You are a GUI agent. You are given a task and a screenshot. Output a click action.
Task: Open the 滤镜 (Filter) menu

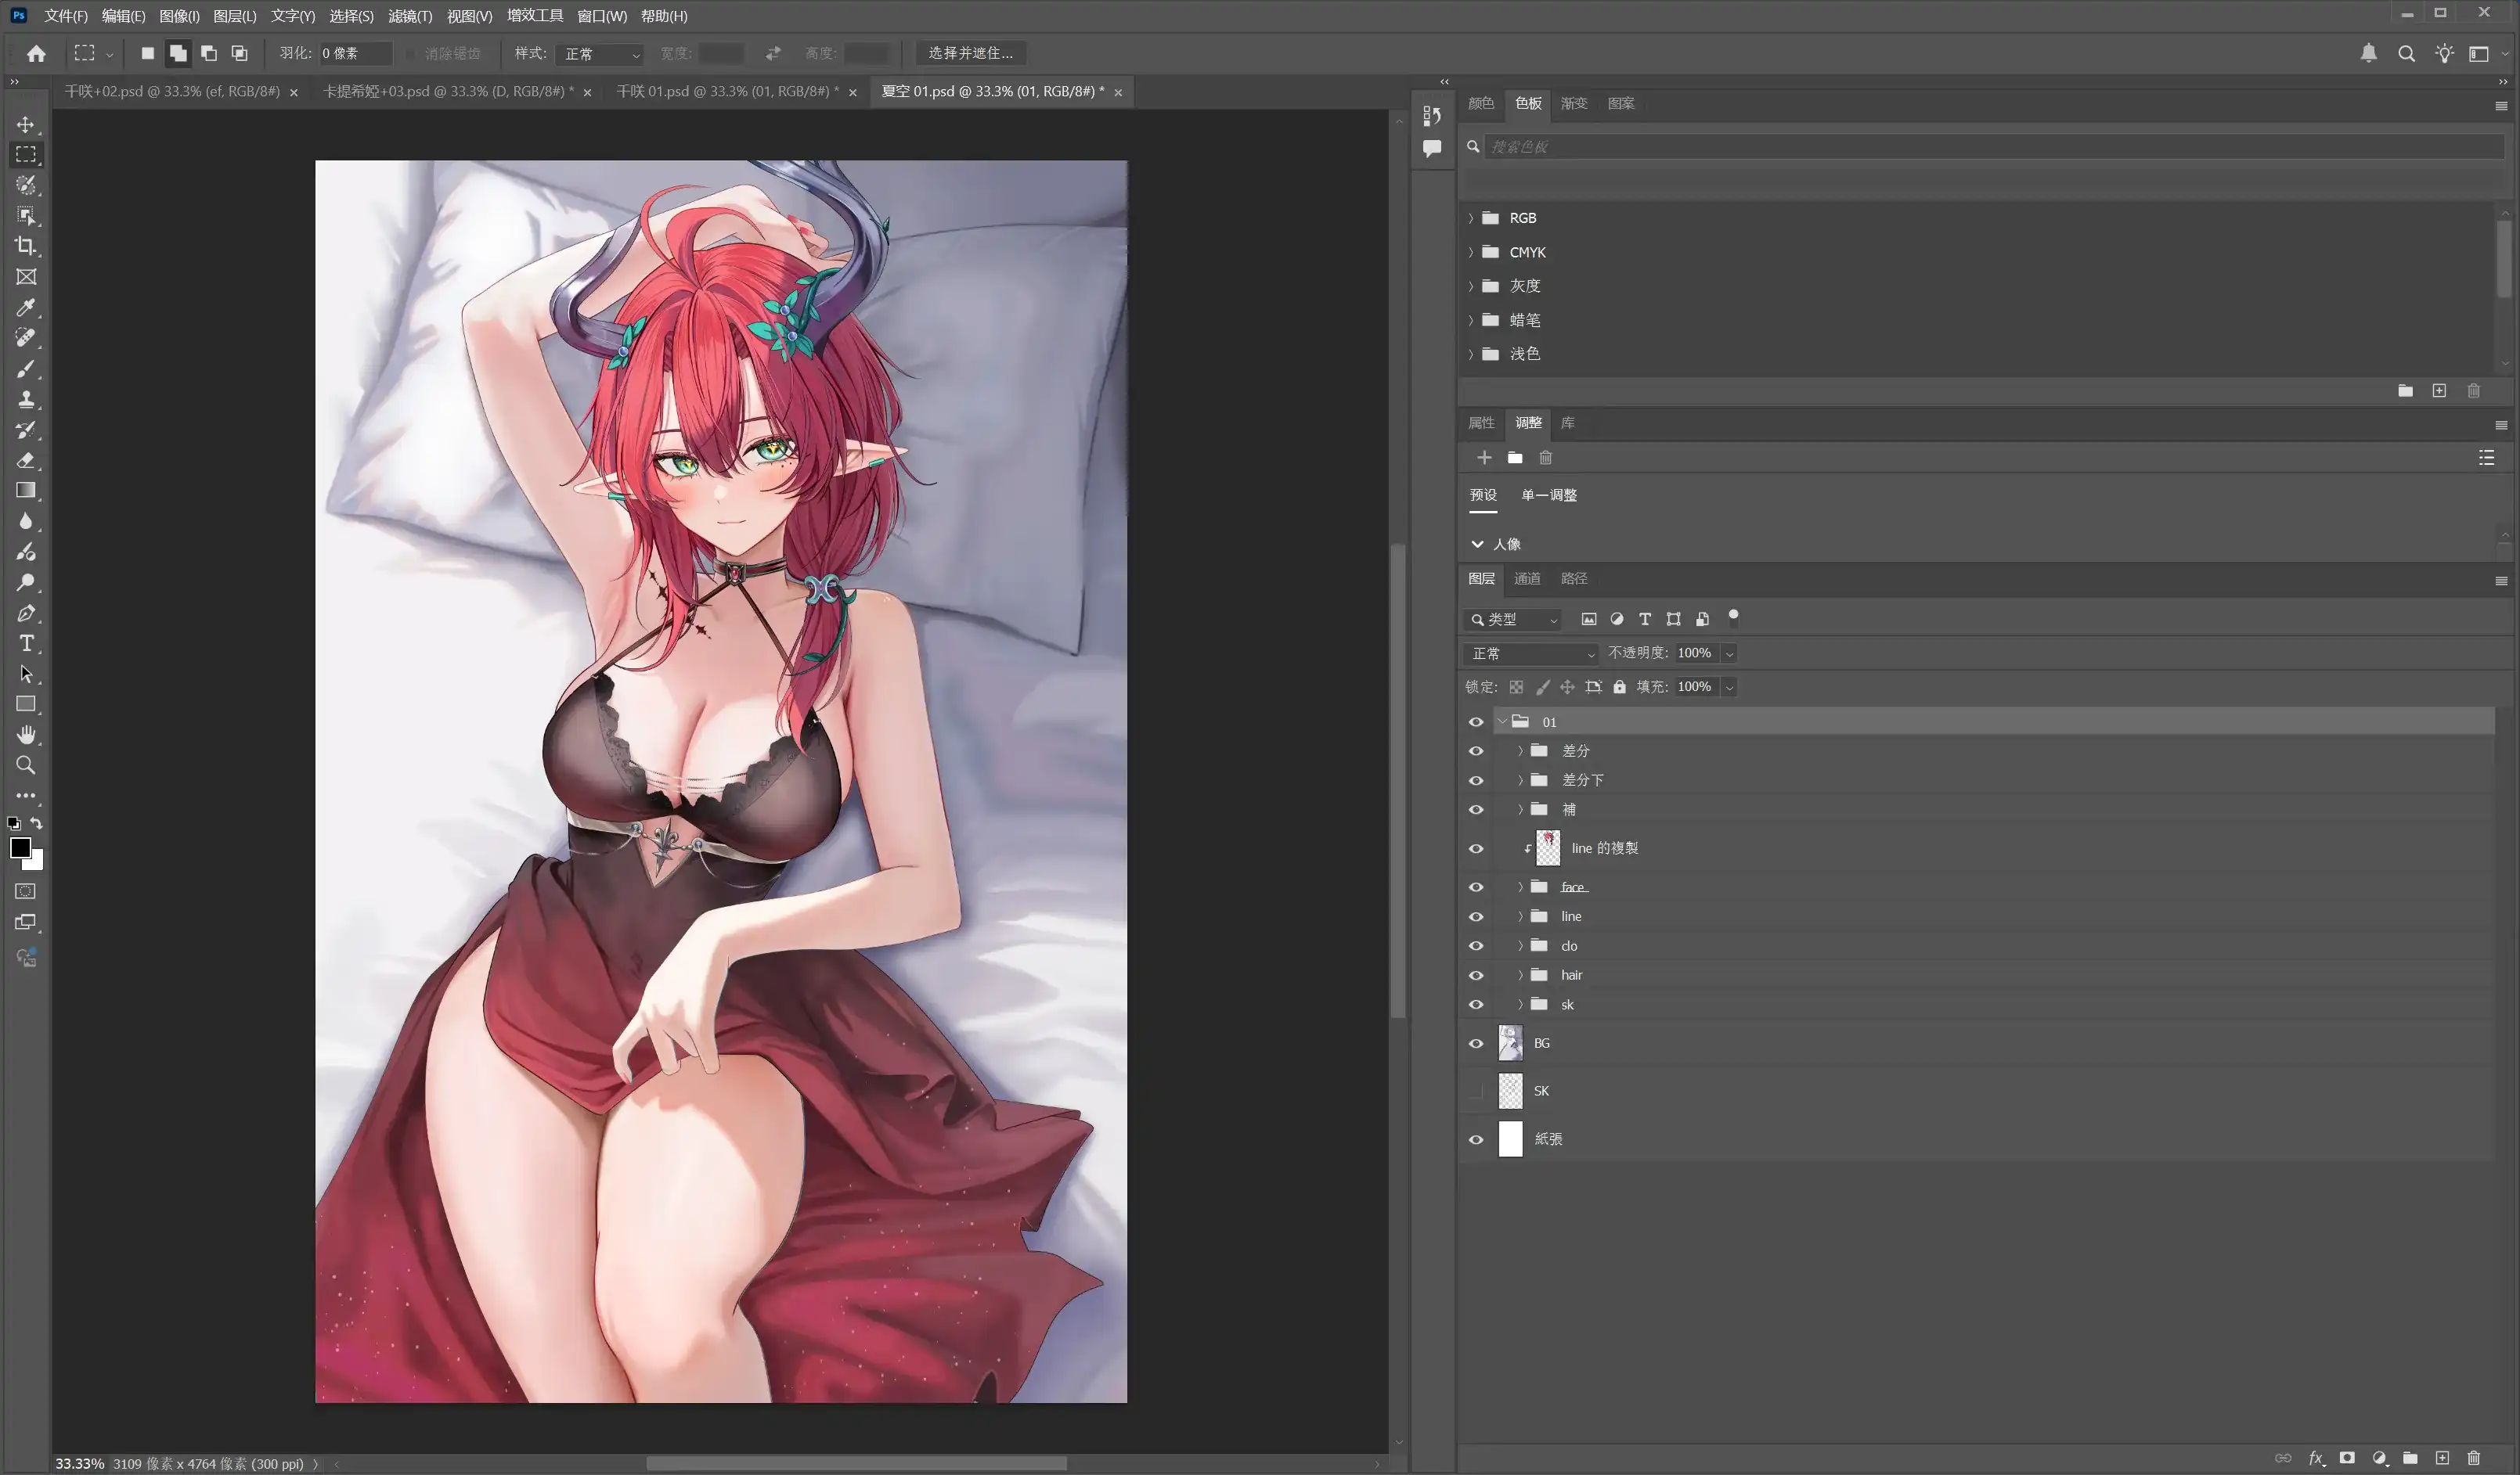pyautogui.click(x=410, y=16)
